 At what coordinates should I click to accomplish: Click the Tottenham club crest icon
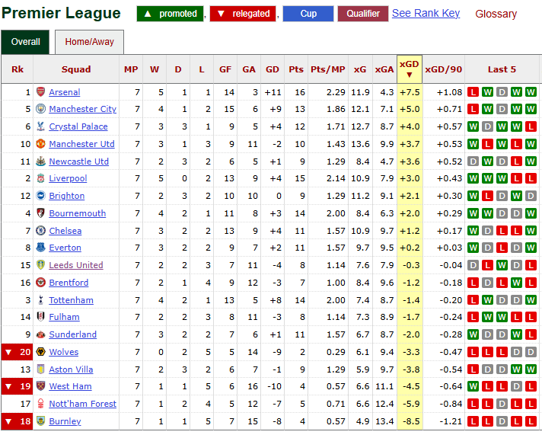[x=40, y=300]
